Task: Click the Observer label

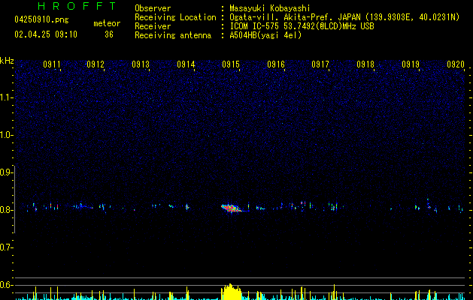Action: pyautogui.click(x=153, y=8)
